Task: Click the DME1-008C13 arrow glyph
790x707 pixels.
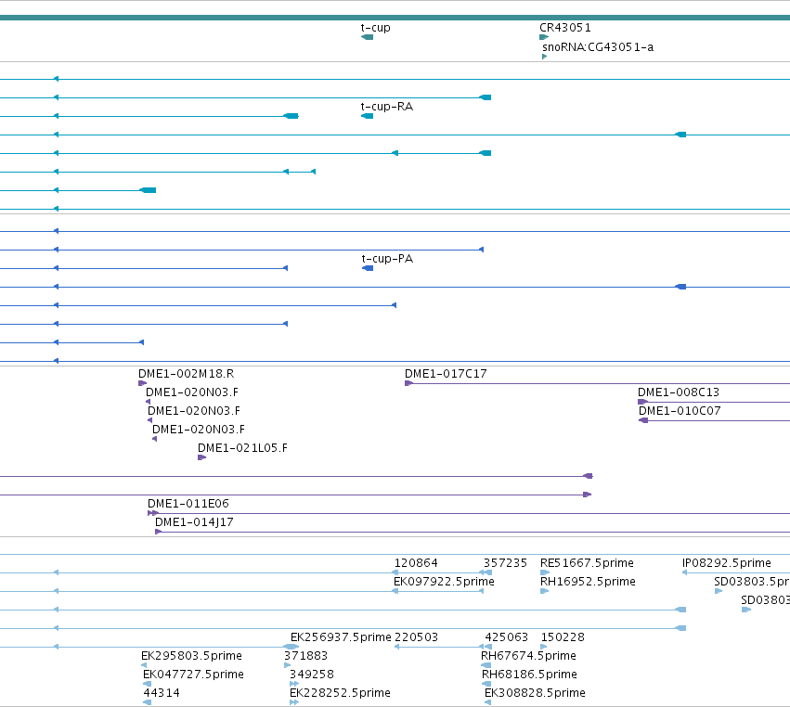Action: (x=642, y=402)
